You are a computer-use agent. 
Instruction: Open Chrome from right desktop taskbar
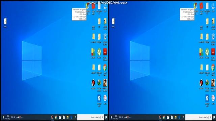164,117
